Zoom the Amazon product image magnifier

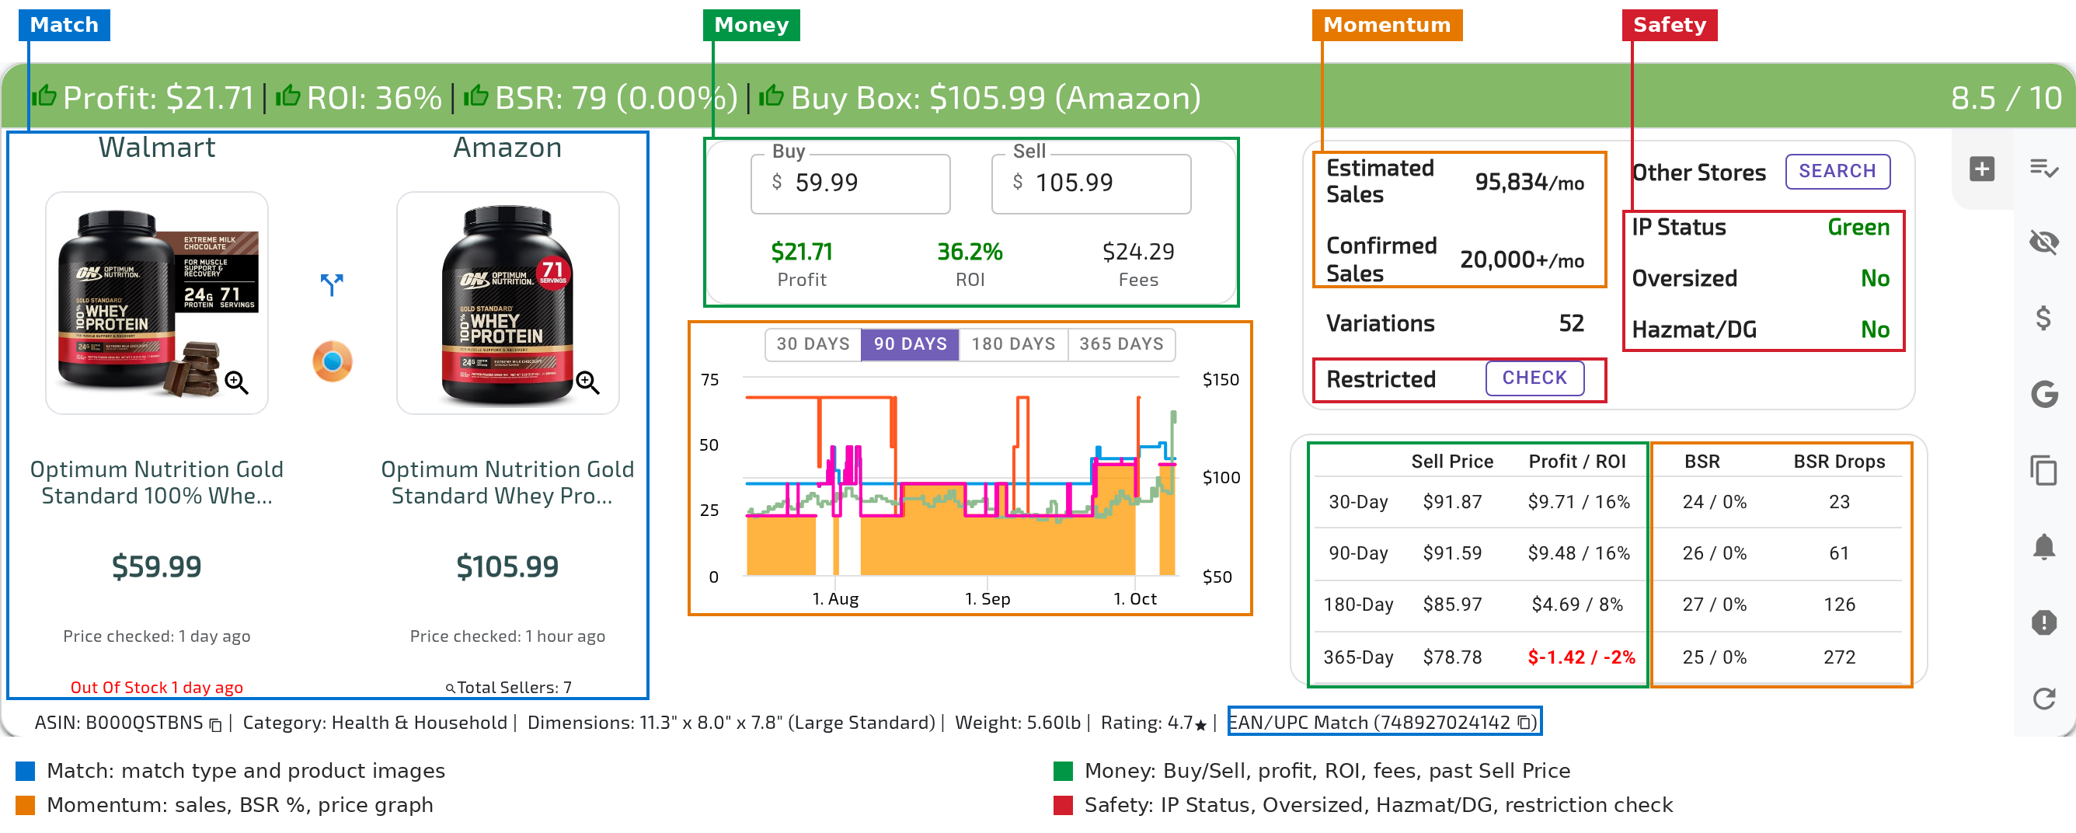[x=587, y=382]
